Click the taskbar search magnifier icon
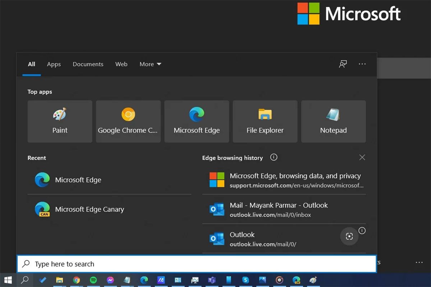431x287 pixels. click(x=25, y=280)
